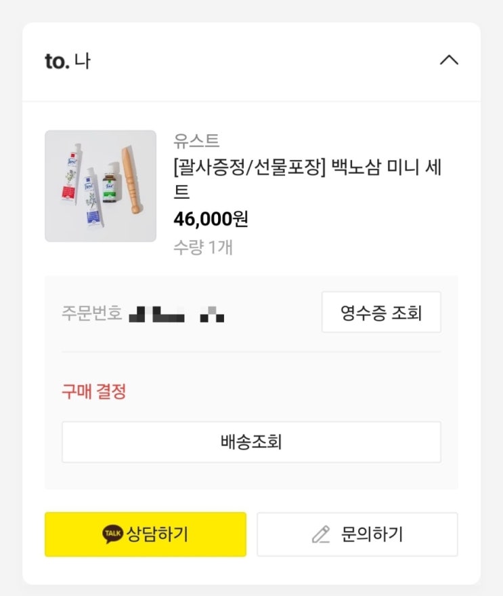Click the recipient name 나 in the header
This screenshot has height=596, width=503.
pos(82,61)
